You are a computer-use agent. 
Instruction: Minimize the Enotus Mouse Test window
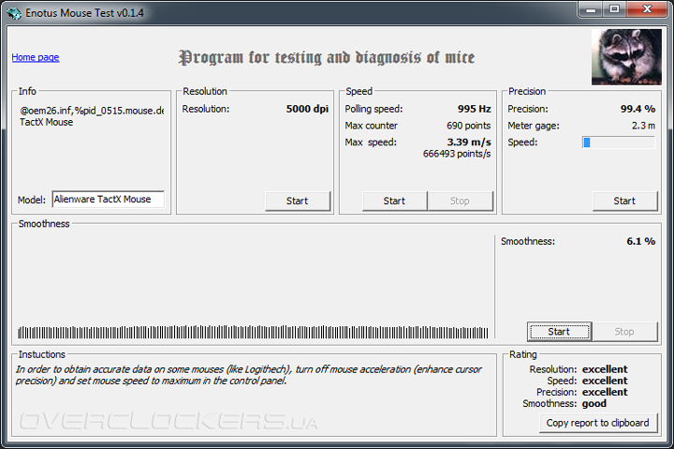(x=591, y=9)
